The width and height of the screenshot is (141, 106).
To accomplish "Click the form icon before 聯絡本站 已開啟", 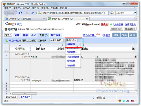I will [7, 40].
